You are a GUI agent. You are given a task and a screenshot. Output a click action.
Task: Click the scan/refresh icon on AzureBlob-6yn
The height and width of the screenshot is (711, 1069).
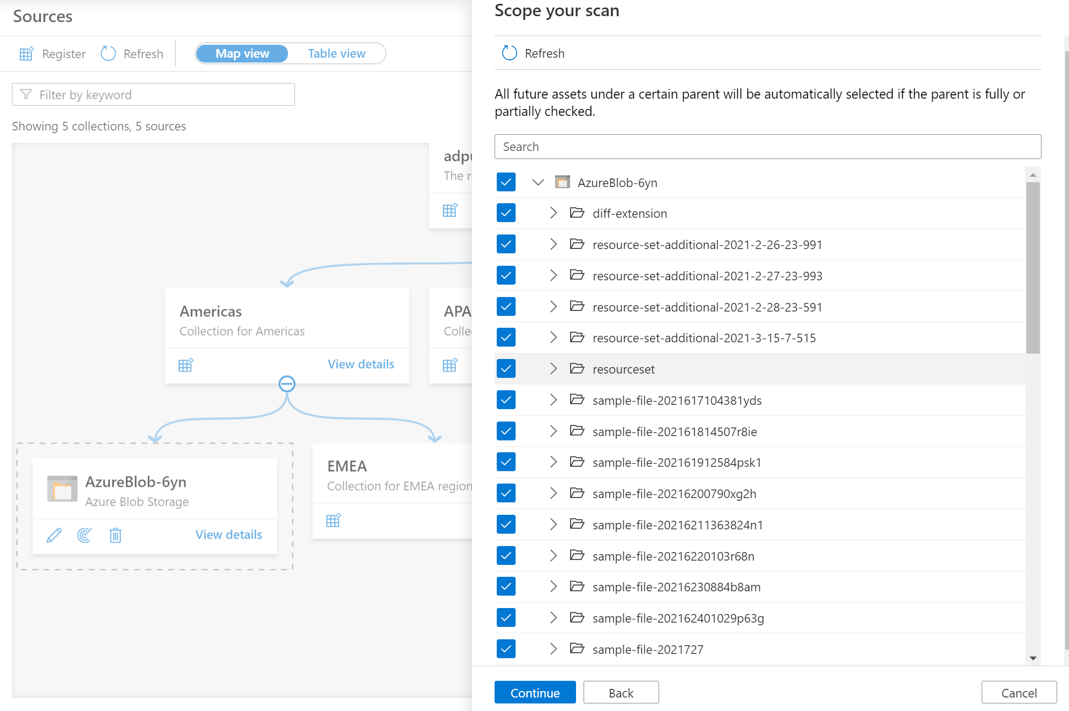point(84,534)
